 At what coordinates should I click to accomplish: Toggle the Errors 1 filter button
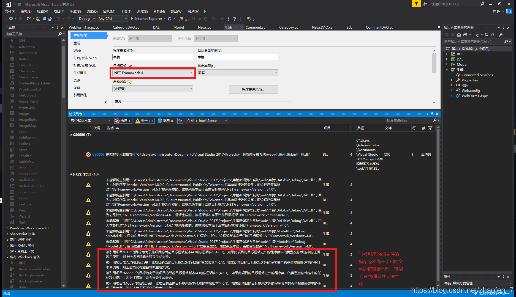(x=123, y=121)
